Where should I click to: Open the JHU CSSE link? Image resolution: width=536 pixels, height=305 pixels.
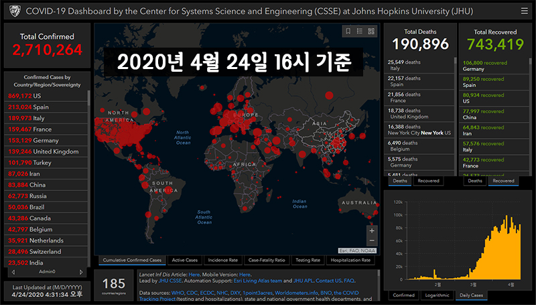pyautogui.click(x=170, y=281)
